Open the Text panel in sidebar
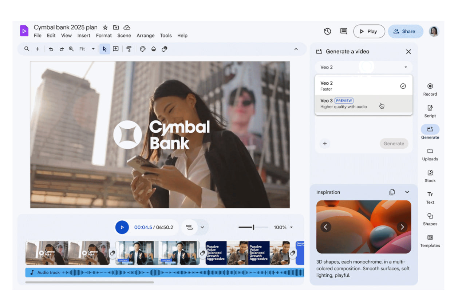The height and width of the screenshot is (296, 466). tap(430, 197)
